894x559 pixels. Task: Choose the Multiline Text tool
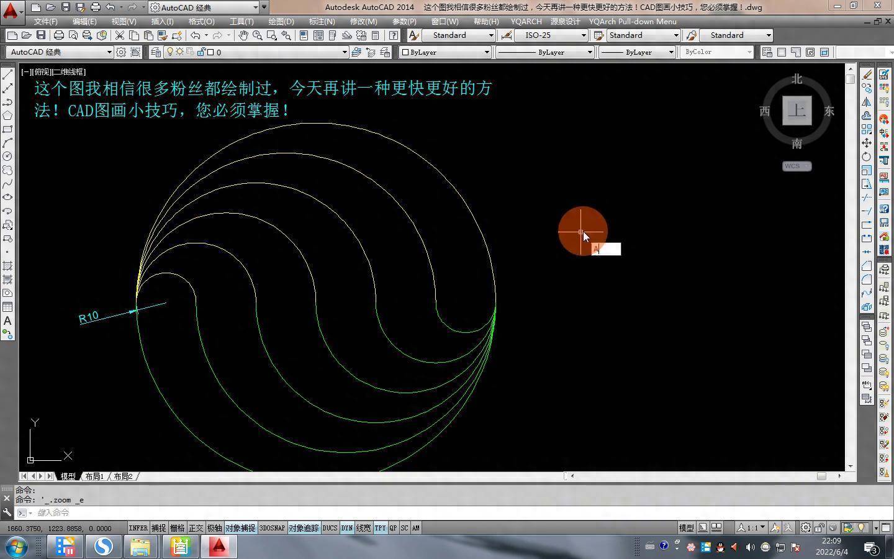(7, 320)
